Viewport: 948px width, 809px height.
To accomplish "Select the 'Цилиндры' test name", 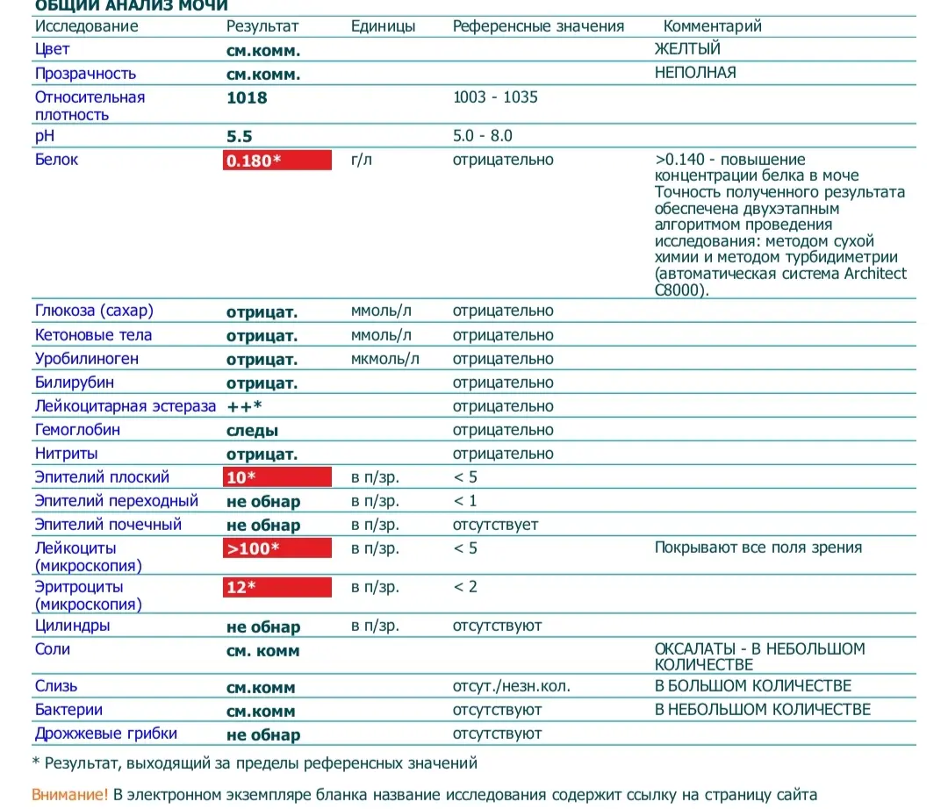I will pyautogui.click(x=73, y=626).
